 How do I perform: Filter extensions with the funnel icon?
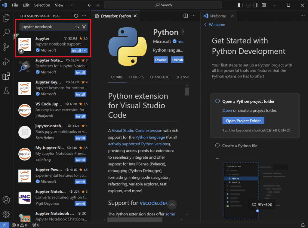(84, 27)
